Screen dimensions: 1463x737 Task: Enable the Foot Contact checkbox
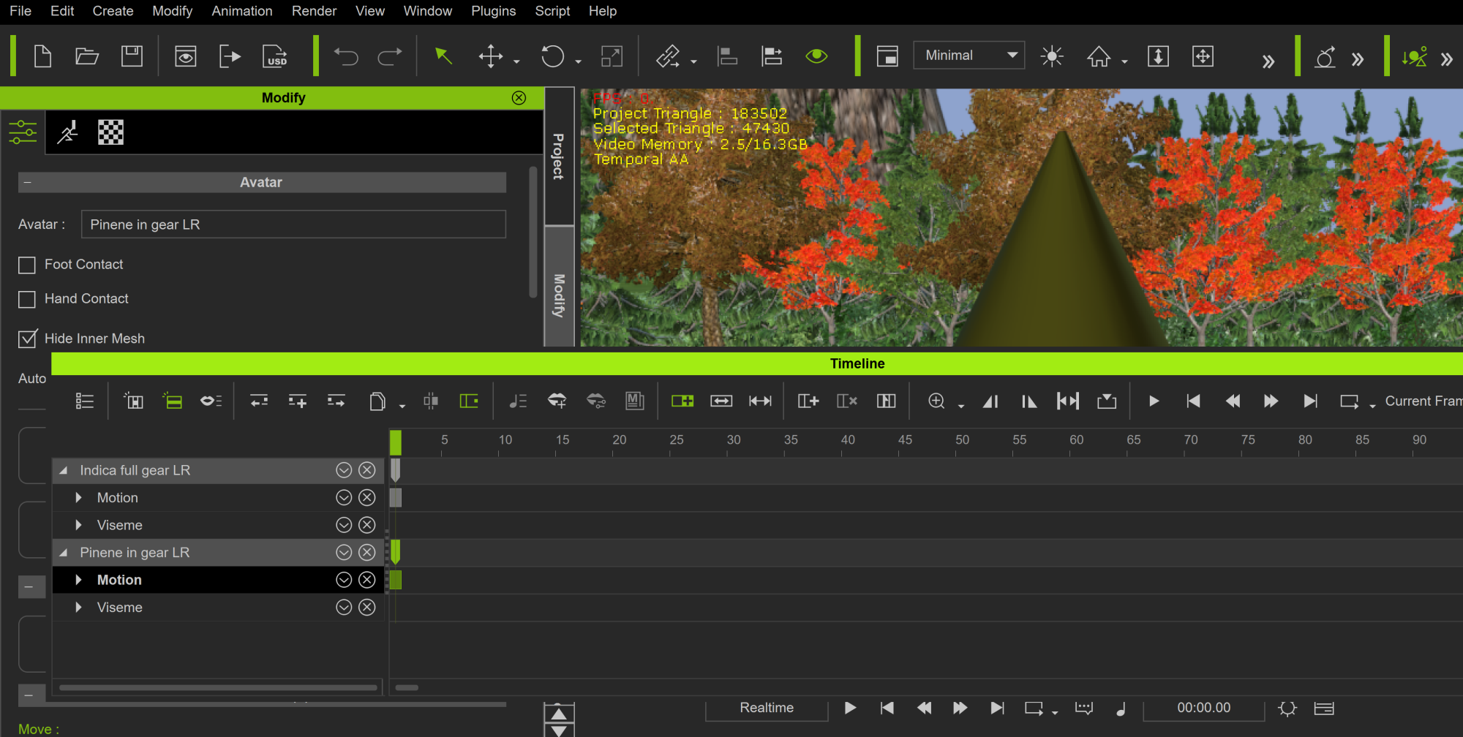tap(27, 265)
